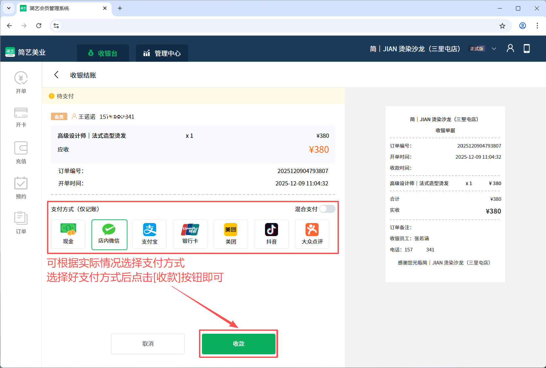The width and height of the screenshot is (546, 368).
Task: Pick the 抖音 payment method icon
Action: (x=271, y=234)
